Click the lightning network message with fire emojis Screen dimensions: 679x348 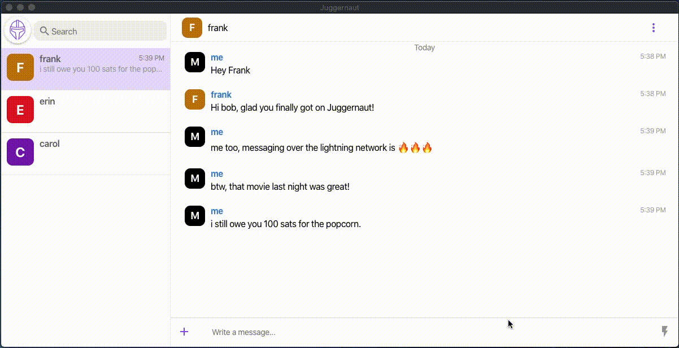[x=321, y=148]
